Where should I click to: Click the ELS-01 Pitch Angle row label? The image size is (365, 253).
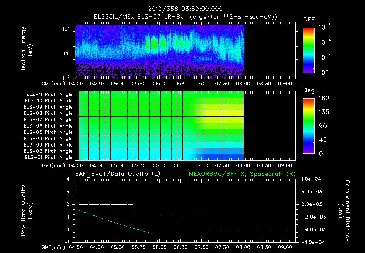pyautogui.click(x=49, y=158)
